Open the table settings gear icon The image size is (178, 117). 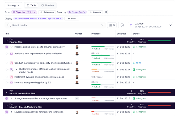[106, 12]
